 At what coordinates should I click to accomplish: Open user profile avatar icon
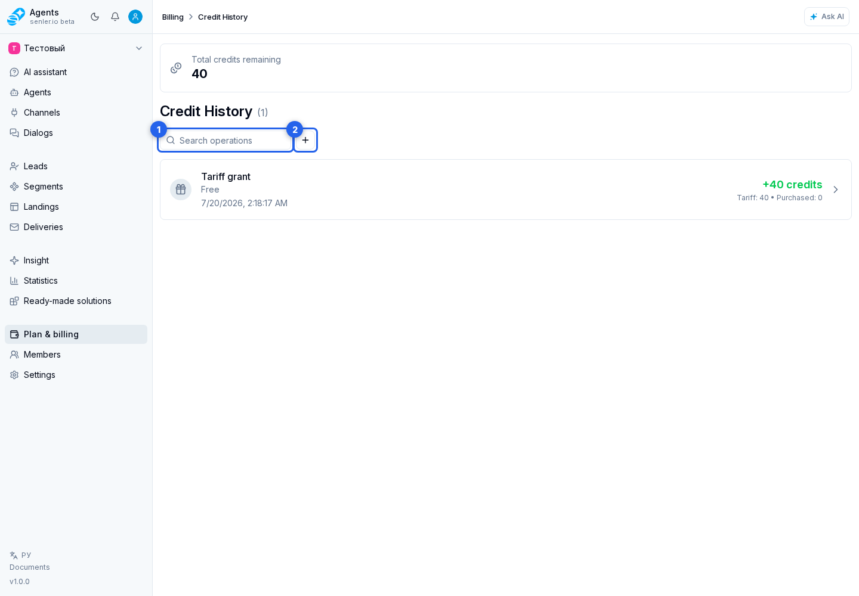point(135,17)
